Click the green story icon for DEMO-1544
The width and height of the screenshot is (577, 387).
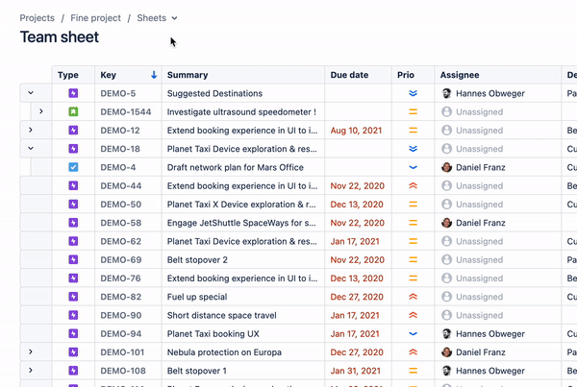point(73,111)
